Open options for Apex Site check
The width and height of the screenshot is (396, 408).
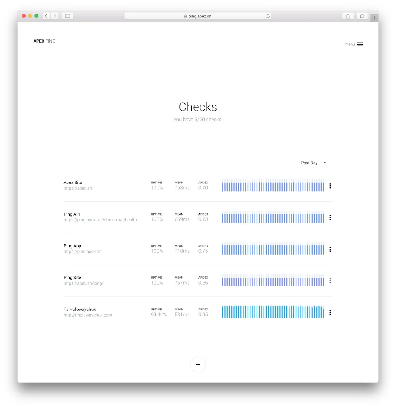click(x=330, y=186)
